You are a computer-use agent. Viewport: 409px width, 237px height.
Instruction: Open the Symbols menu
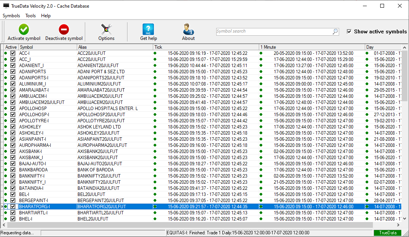click(11, 16)
